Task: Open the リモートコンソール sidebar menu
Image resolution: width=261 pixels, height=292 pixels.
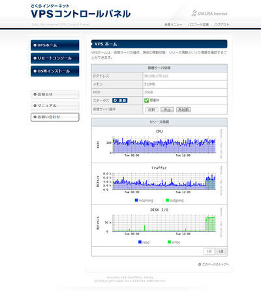Action: tap(55, 58)
